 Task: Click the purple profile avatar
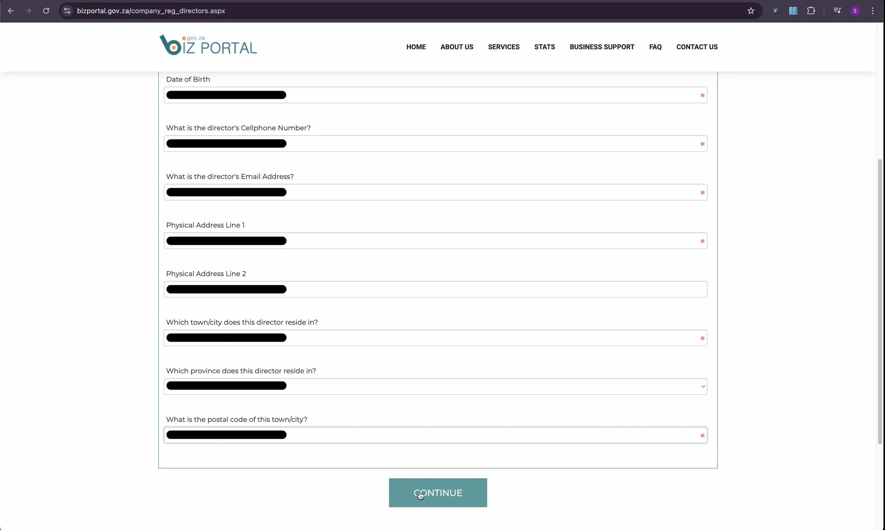(855, 11)
